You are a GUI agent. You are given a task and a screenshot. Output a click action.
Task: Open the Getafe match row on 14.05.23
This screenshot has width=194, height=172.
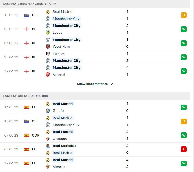coord(95,107)
